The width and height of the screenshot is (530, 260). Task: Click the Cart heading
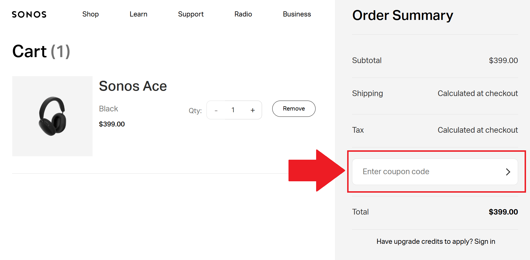point(41,51)
